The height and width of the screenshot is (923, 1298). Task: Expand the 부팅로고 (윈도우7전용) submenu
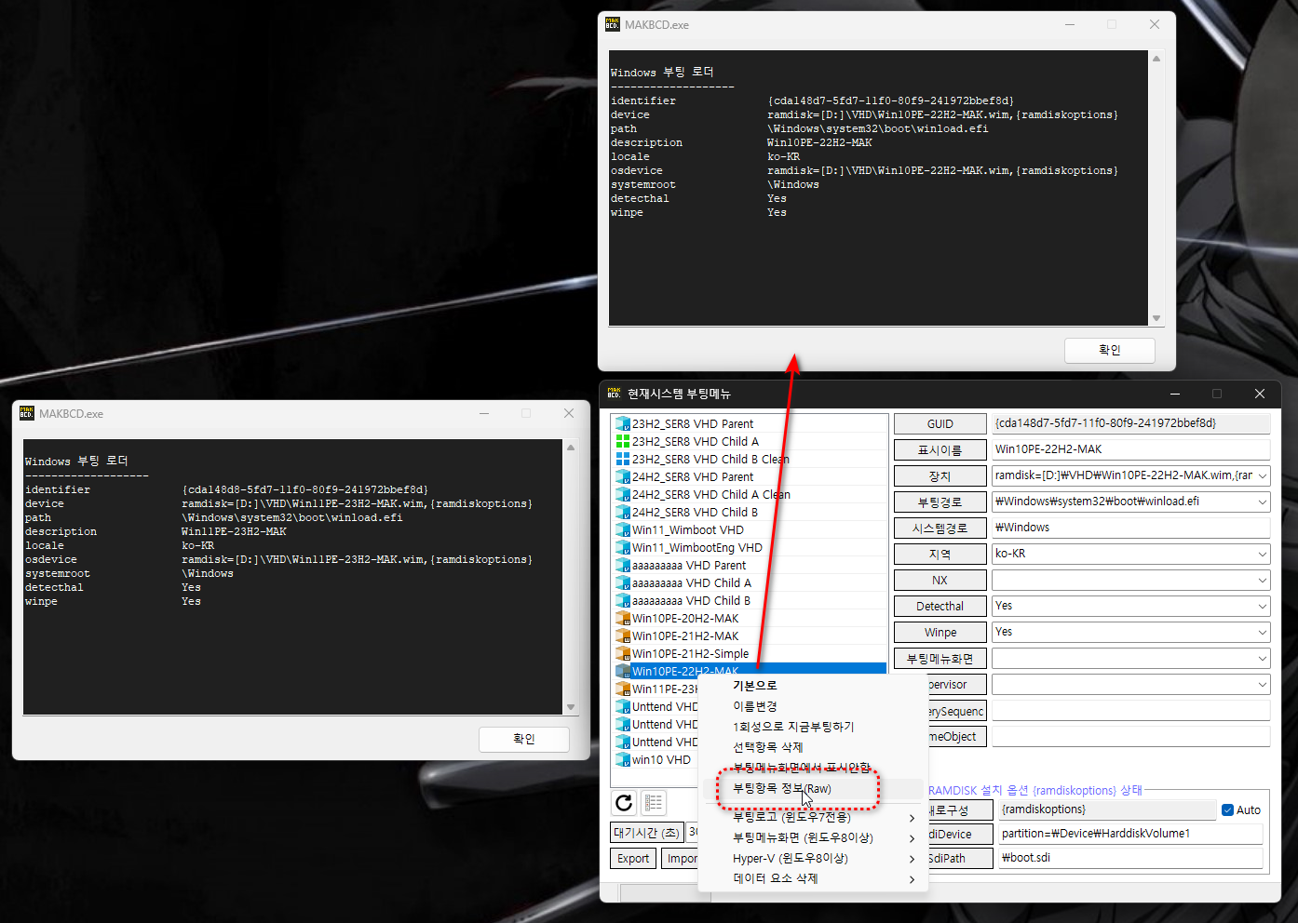[x=813, y=817]
